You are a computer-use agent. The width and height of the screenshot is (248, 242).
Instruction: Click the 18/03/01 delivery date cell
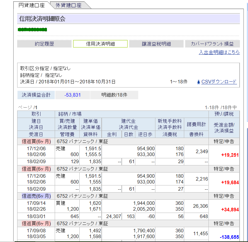36,216
